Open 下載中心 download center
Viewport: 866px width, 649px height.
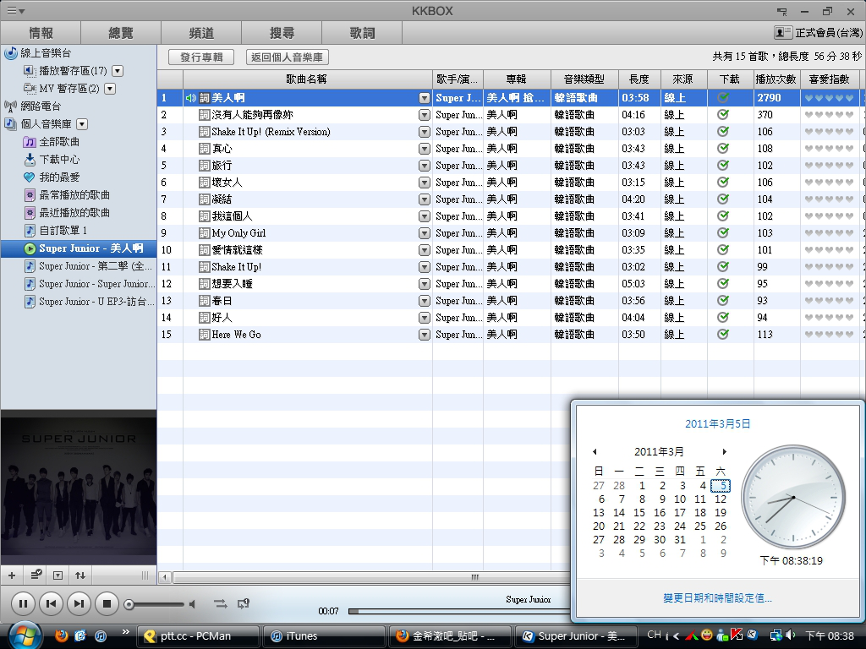(59, 159)
